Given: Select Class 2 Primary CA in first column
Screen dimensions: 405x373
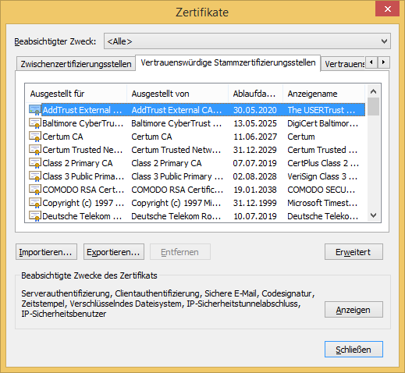Looking at the screenshot, I should coord(77,163).
